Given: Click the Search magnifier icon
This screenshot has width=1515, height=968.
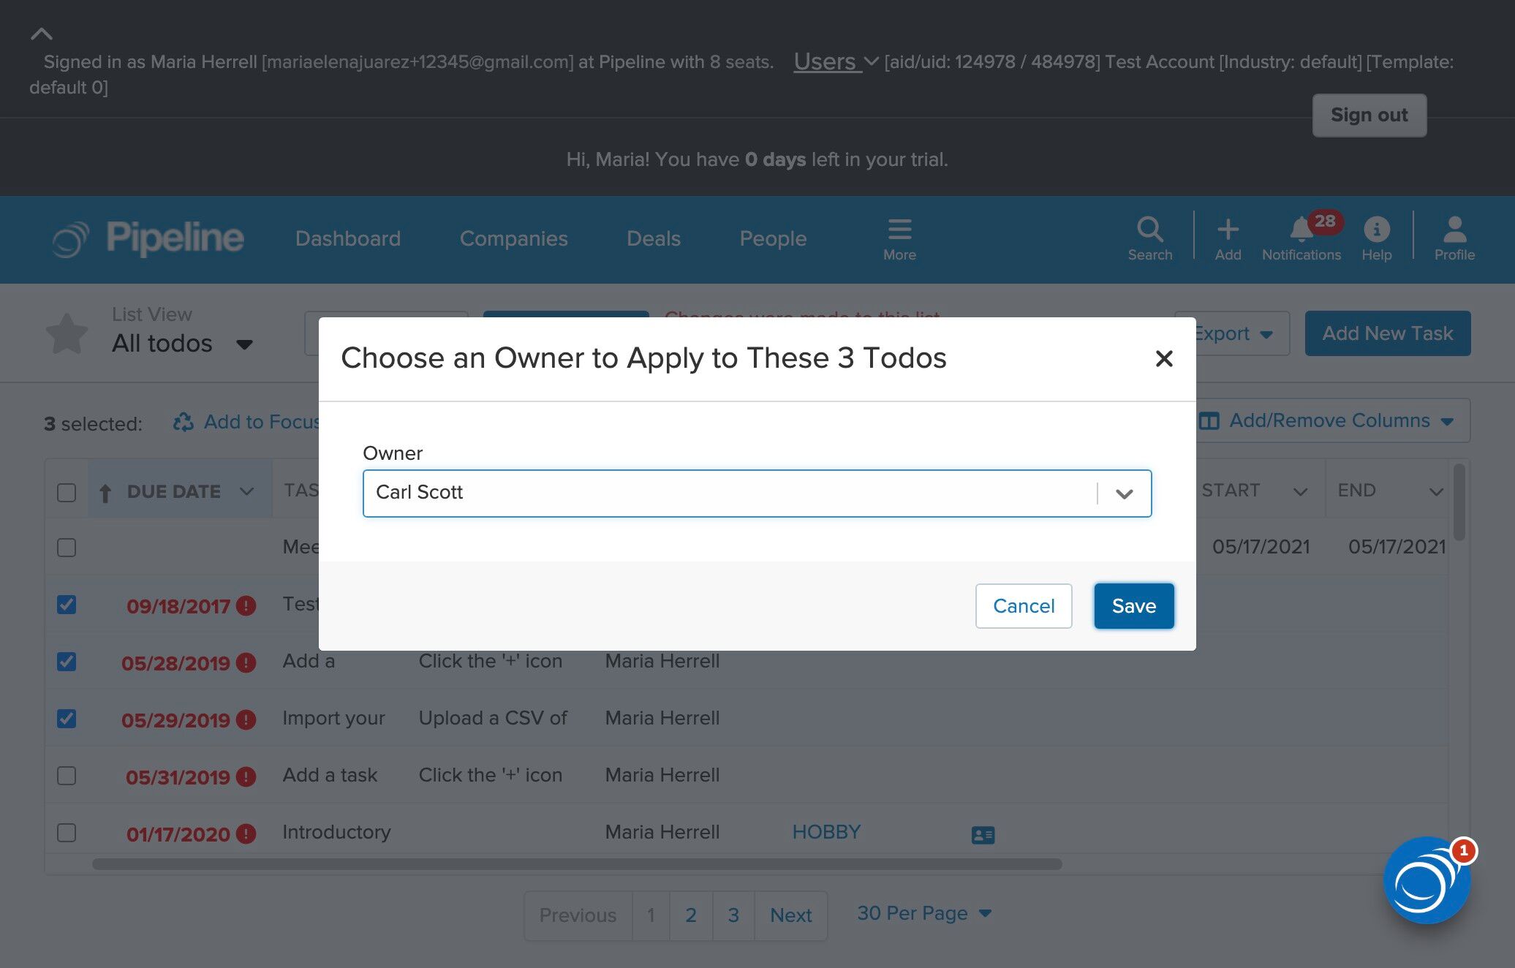Looking at the screenshot, I should (1149, 230).
